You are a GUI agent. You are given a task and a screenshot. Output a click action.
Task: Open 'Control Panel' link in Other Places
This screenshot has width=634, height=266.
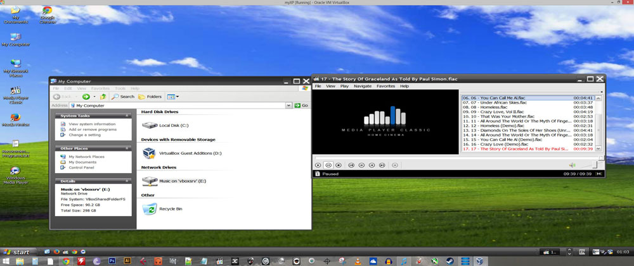tap(81, 167)
